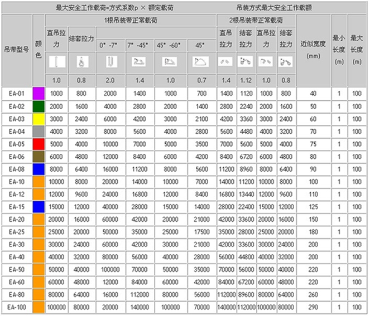
Task: Select the orange swatch in row EA-100
Action: [39, 307]
